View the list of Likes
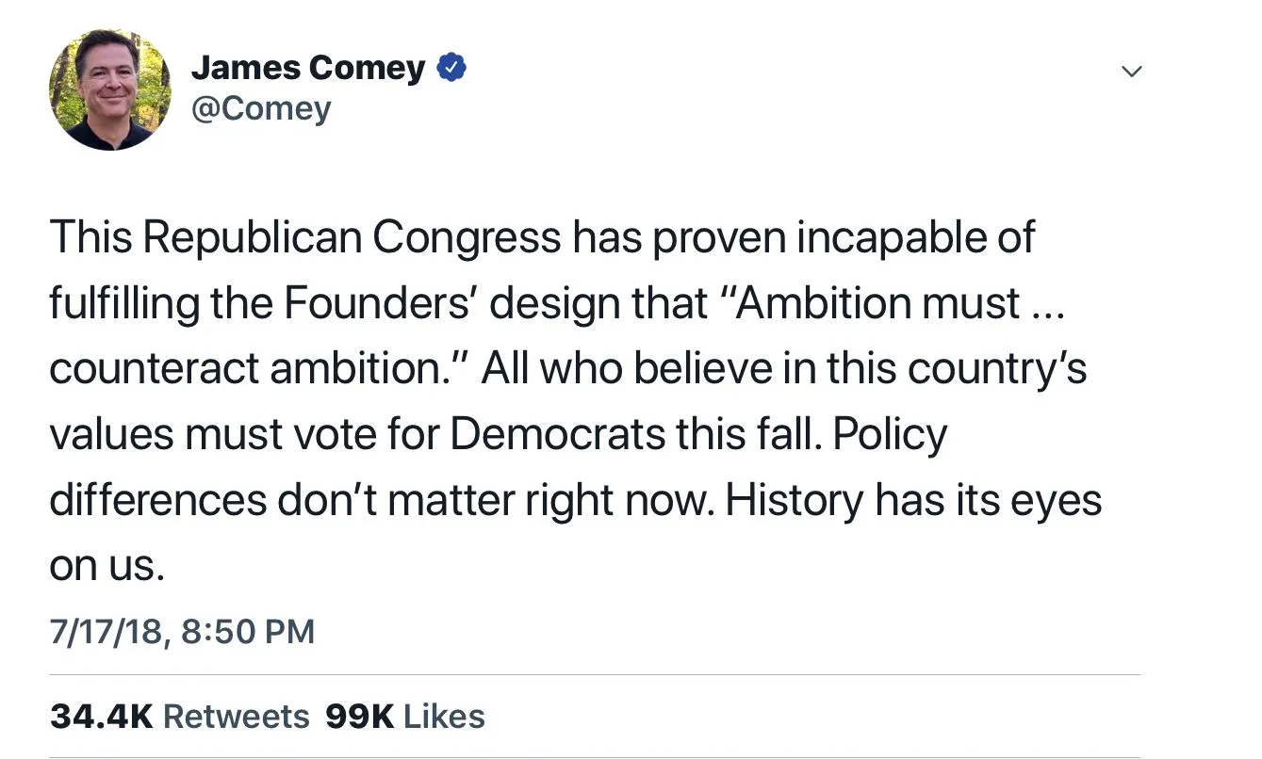 [444, 717]
